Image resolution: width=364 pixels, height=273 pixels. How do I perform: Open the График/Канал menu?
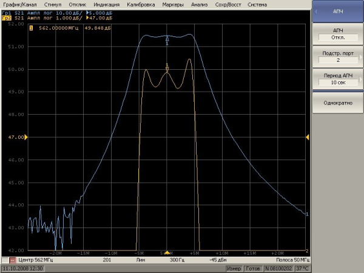20,4
